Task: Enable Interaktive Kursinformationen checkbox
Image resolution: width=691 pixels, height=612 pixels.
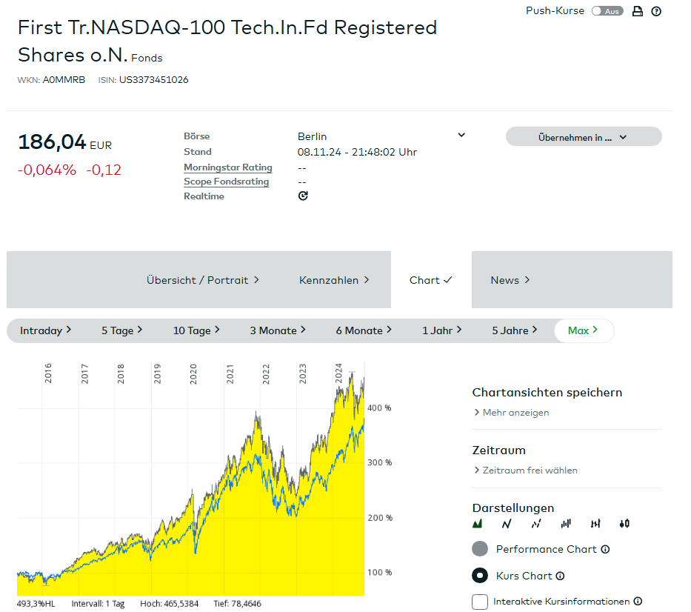Action: [480, 602]
